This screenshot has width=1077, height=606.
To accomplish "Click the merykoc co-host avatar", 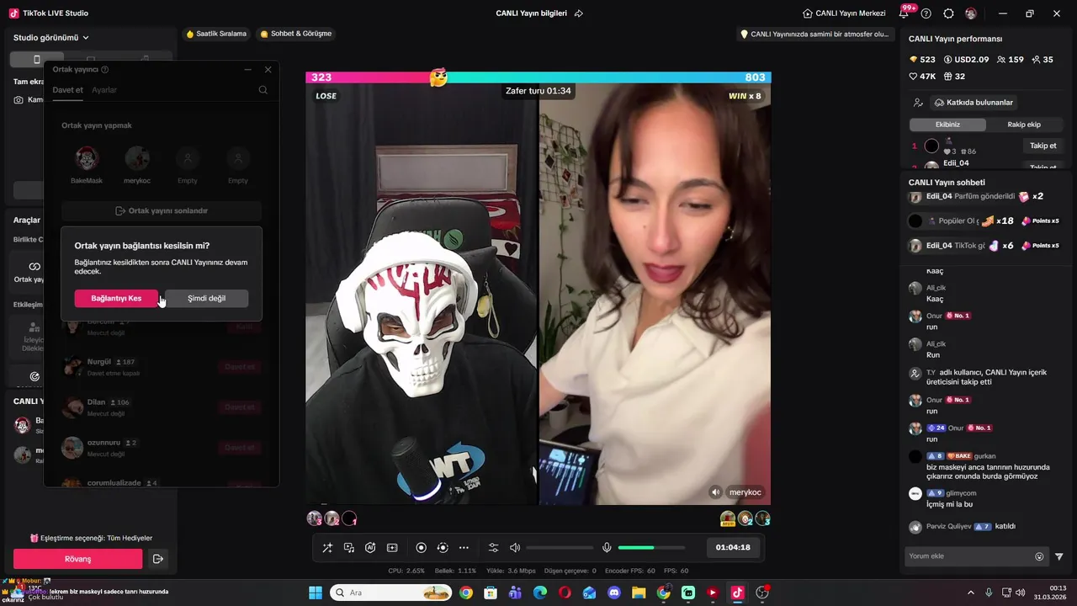I will 137,158.
